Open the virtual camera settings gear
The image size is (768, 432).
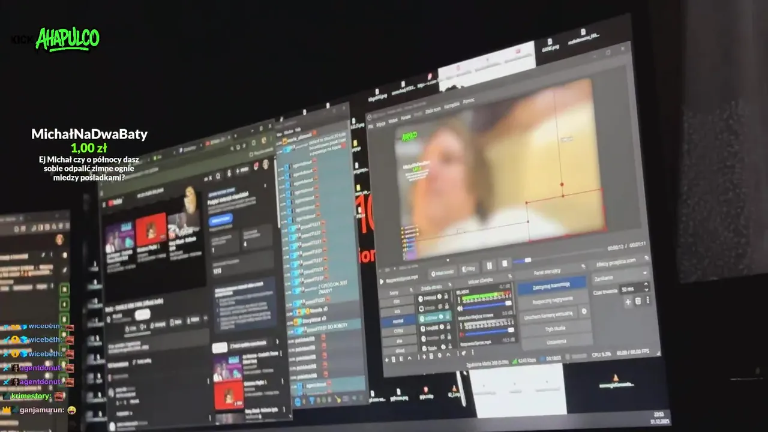(x=584, y=311)
